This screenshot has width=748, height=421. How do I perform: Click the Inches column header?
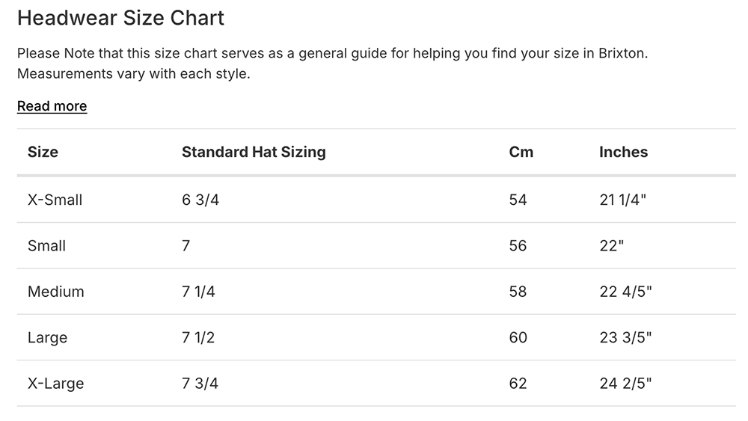[623, 152]
